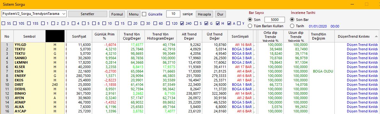Uncheck the A period checkbox
Image resolution: width=380 pixels, height=114 pixels.
(229, 23)
